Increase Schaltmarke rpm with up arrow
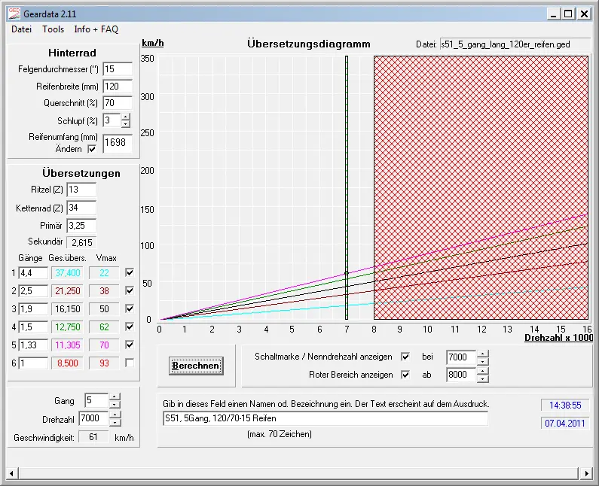 [483, 353]
